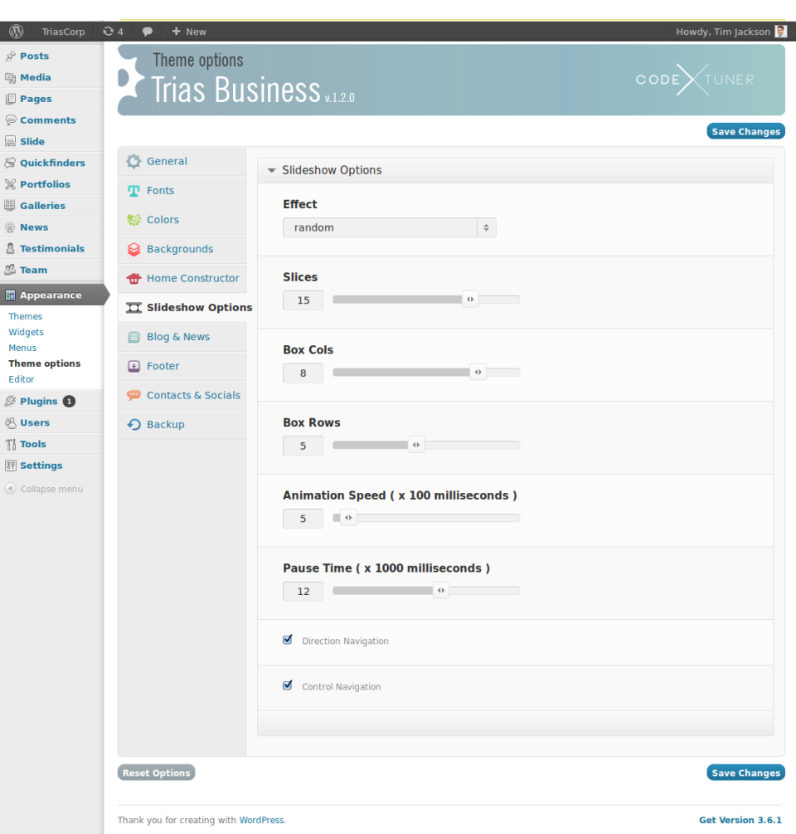Click the Comments bubble icon in sidebar
This screenshot has height=834, width=796.
pos(10,120)
